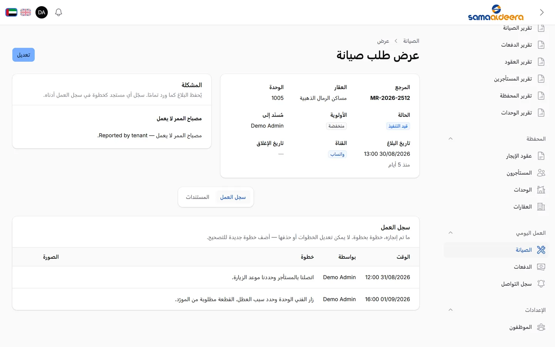Screen dimensions: 555x347
Task: Click the المستأجرون people icon
Action: click(541, 173)
